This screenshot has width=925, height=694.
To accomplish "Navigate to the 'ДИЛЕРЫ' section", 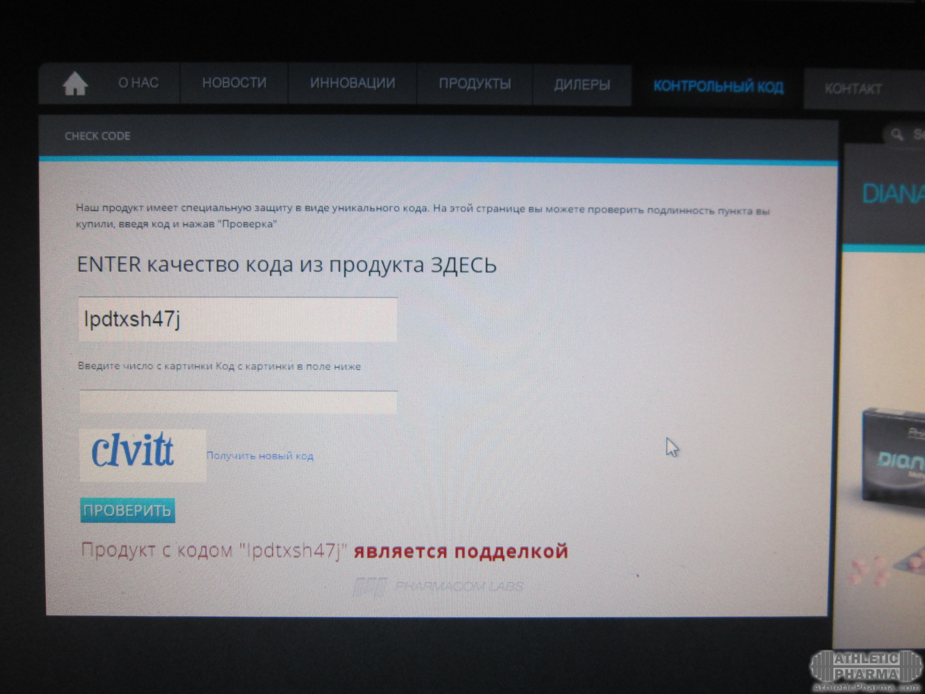I will point(582,86).
